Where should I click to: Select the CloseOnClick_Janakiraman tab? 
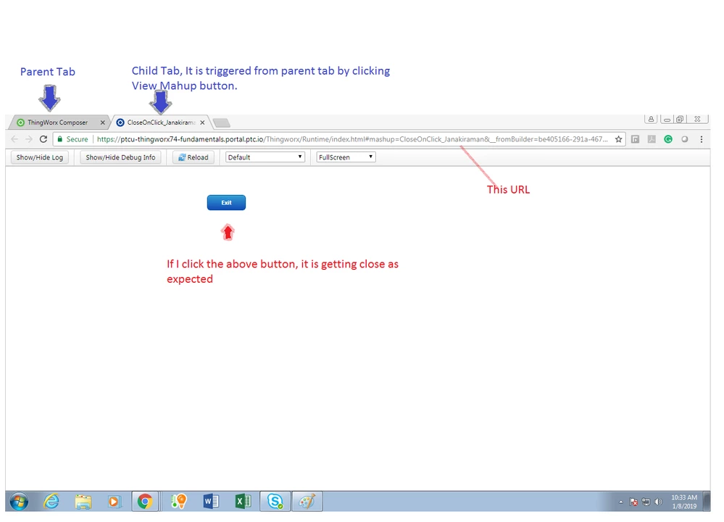161,123
